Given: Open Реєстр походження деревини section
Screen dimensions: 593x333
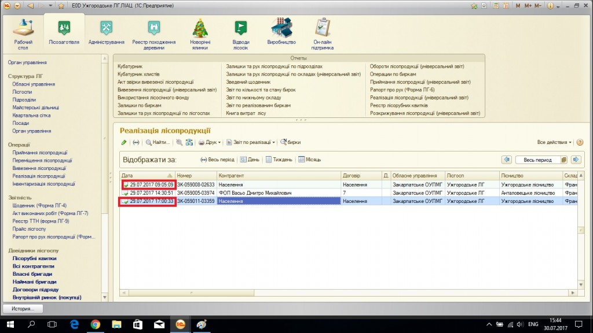Looking at the screenshot, I should pos(153,32).
